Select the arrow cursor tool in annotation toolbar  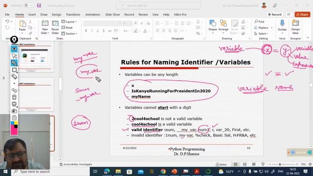point(14,56)
